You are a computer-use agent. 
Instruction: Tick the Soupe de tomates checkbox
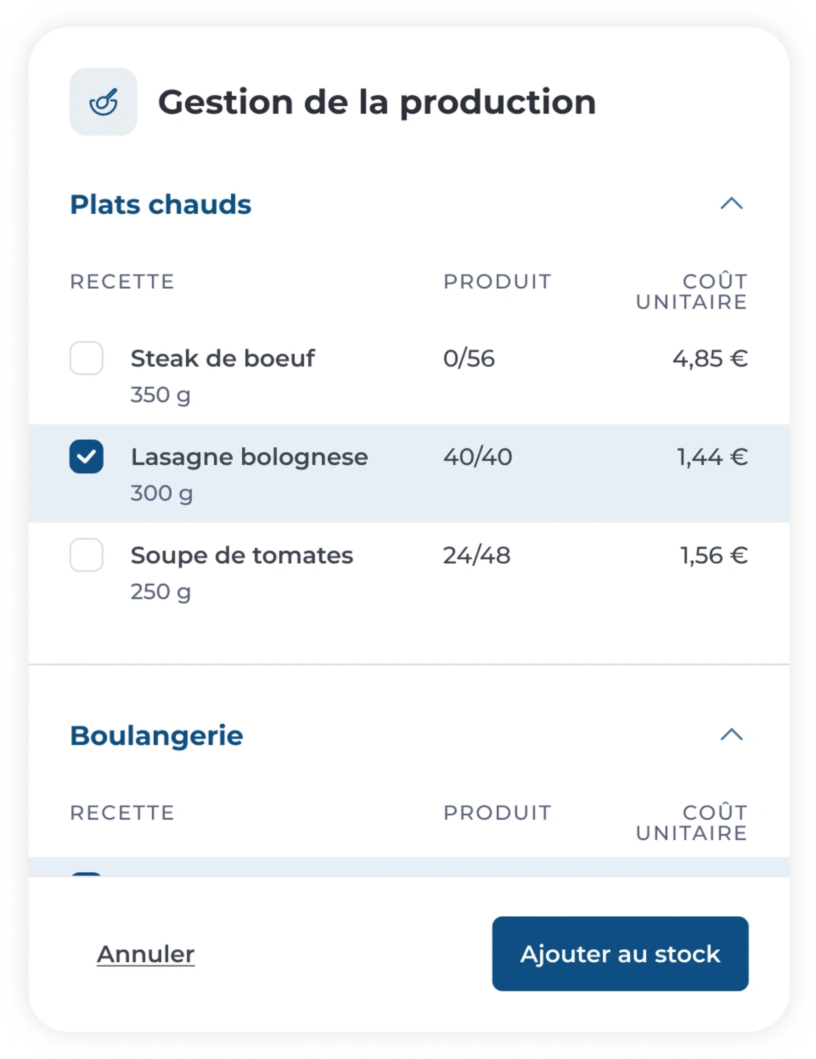pyautogui.click(x=86, y=555)
